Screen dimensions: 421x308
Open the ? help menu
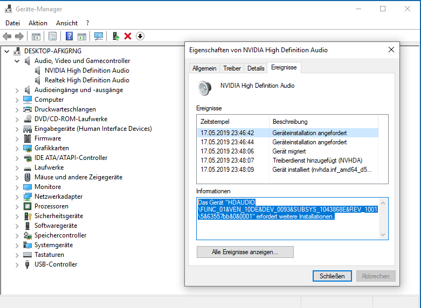[87, 23]
